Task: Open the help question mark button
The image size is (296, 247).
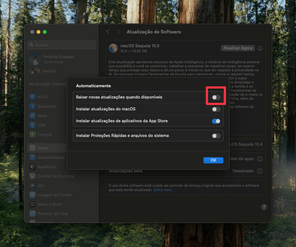Action: 264,207
